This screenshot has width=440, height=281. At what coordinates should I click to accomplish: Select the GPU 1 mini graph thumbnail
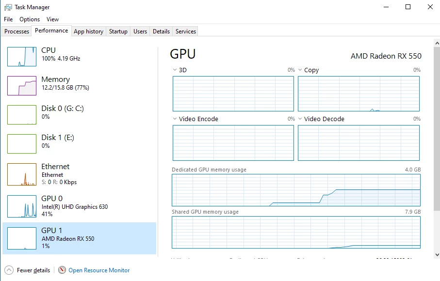pos(22,238)
